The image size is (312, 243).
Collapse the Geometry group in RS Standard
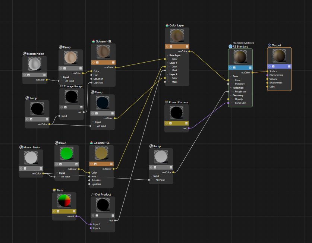click(x=231, y=95)
